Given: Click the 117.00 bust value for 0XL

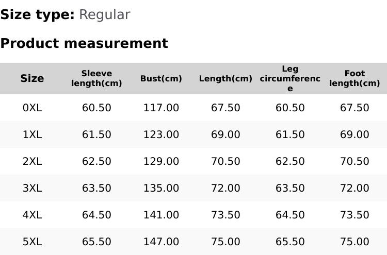Looking at the screenshot, I should pyautogui.click(x=161, y=108).
